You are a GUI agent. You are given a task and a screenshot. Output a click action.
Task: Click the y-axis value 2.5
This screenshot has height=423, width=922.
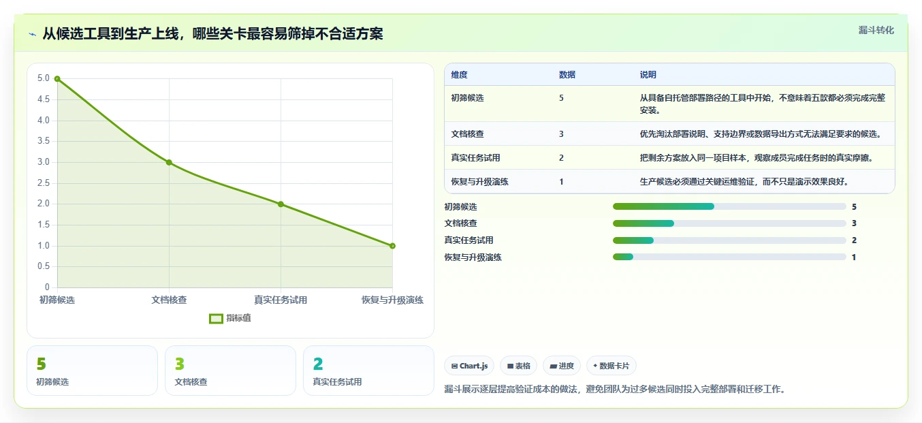pyautogui.click(x=44, y=183)
